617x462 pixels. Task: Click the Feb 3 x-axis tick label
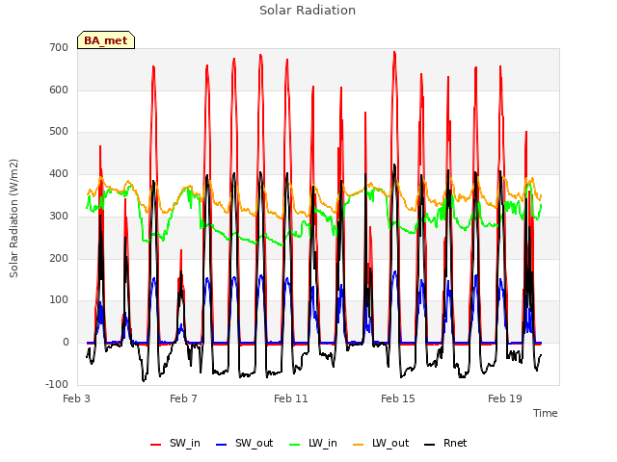click(76, 398)
